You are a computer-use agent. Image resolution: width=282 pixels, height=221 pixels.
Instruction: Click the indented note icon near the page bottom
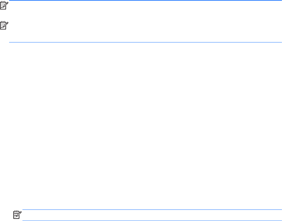[18, 216]
